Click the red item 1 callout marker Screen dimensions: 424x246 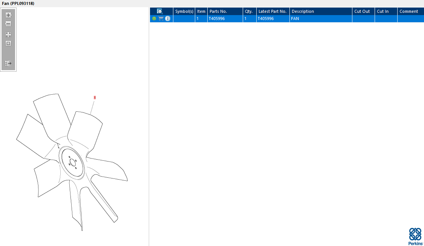coord(95,97)
